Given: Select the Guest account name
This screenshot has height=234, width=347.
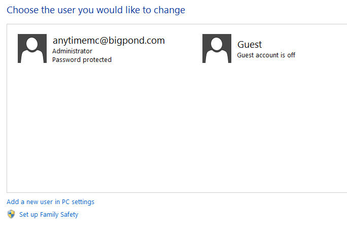Looking at the screenshot, I should click(250, 45).
